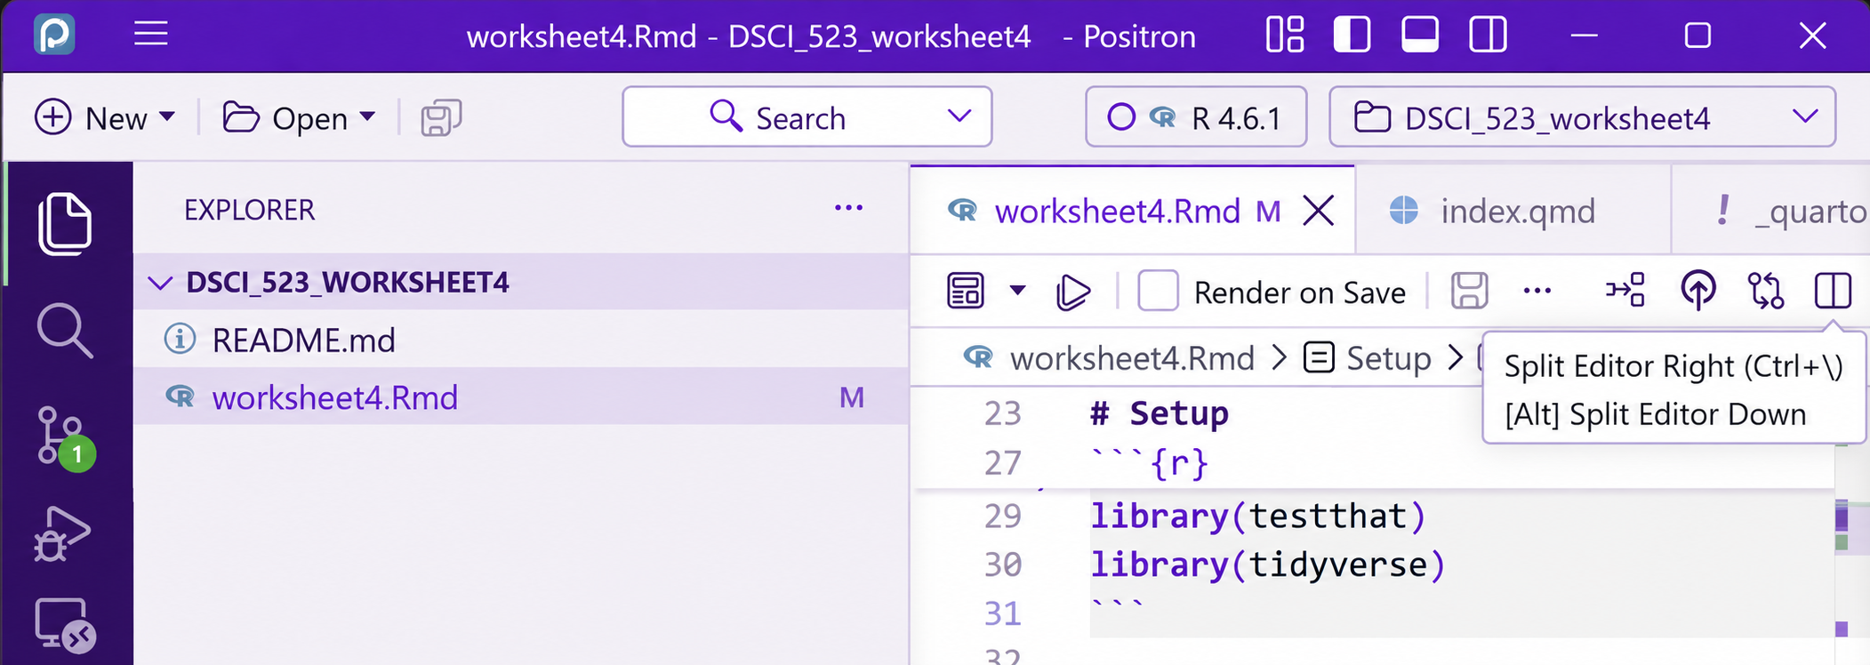Image resolution: width=1870 pixels, height=665 pixels.
Task: Click the M modified badge on worksheet4.Rmd row
Action: (x=852, y=397)
